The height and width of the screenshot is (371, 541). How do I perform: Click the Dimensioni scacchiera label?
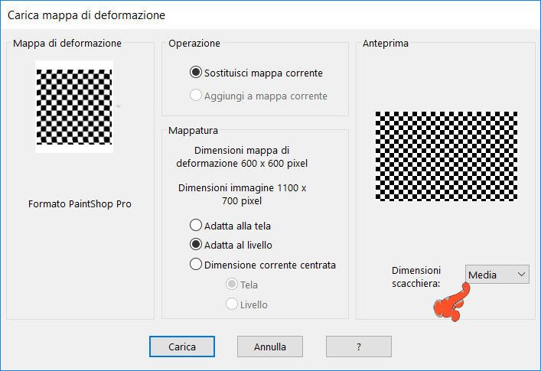(x=416, y=277)
